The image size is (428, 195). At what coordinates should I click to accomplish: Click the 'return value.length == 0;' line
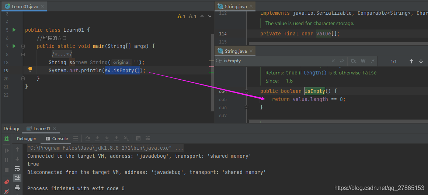(309, 99)
